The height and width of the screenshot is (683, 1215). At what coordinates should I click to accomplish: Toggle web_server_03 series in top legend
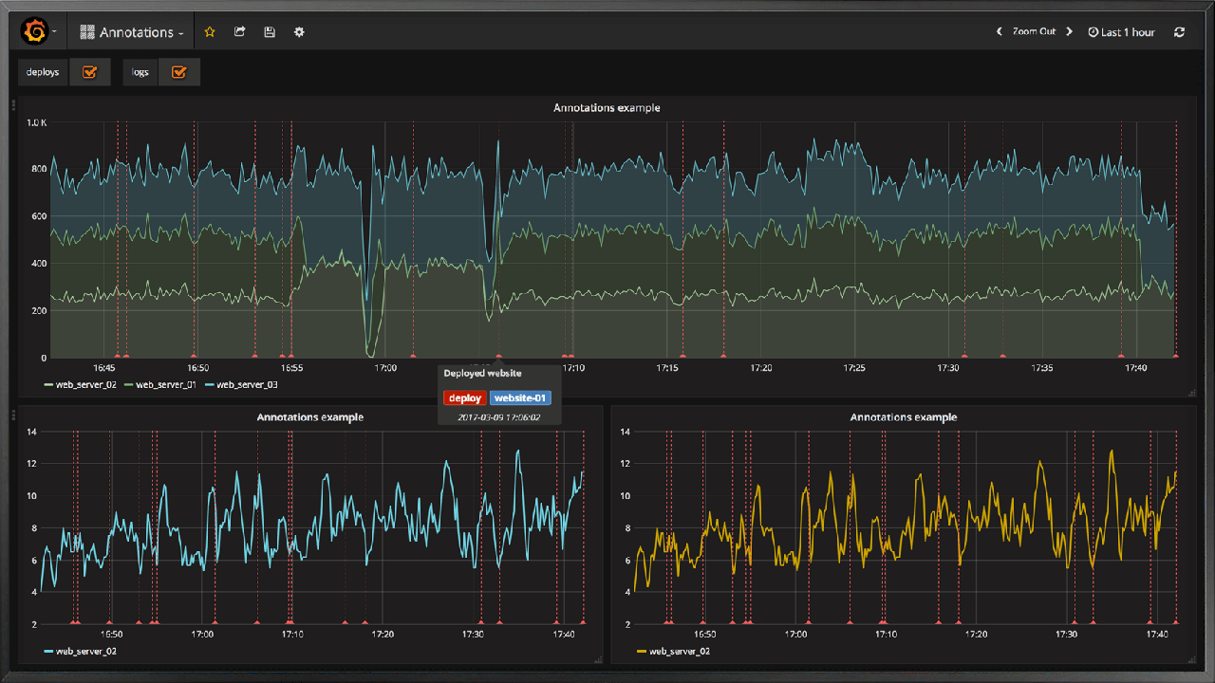[247, 384]
